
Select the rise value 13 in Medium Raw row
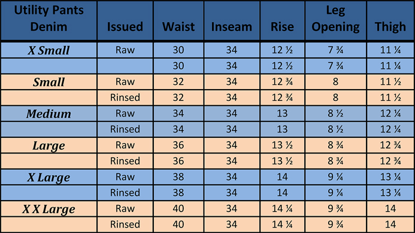282,114
